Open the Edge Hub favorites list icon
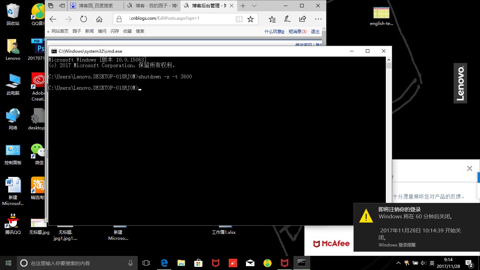Screen dimensions: 480x270 tap(272, 19)
